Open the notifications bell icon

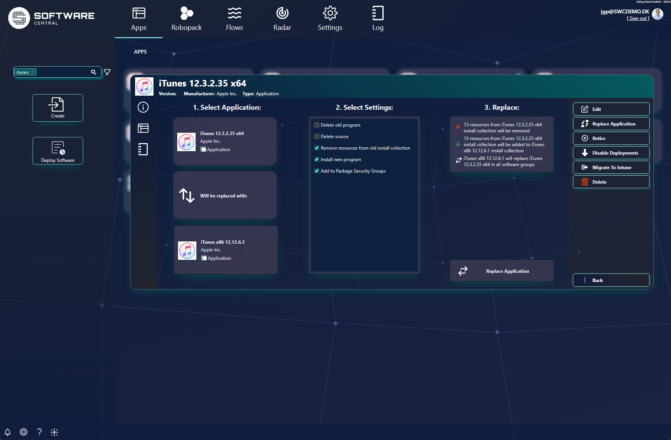click(8, 432)
